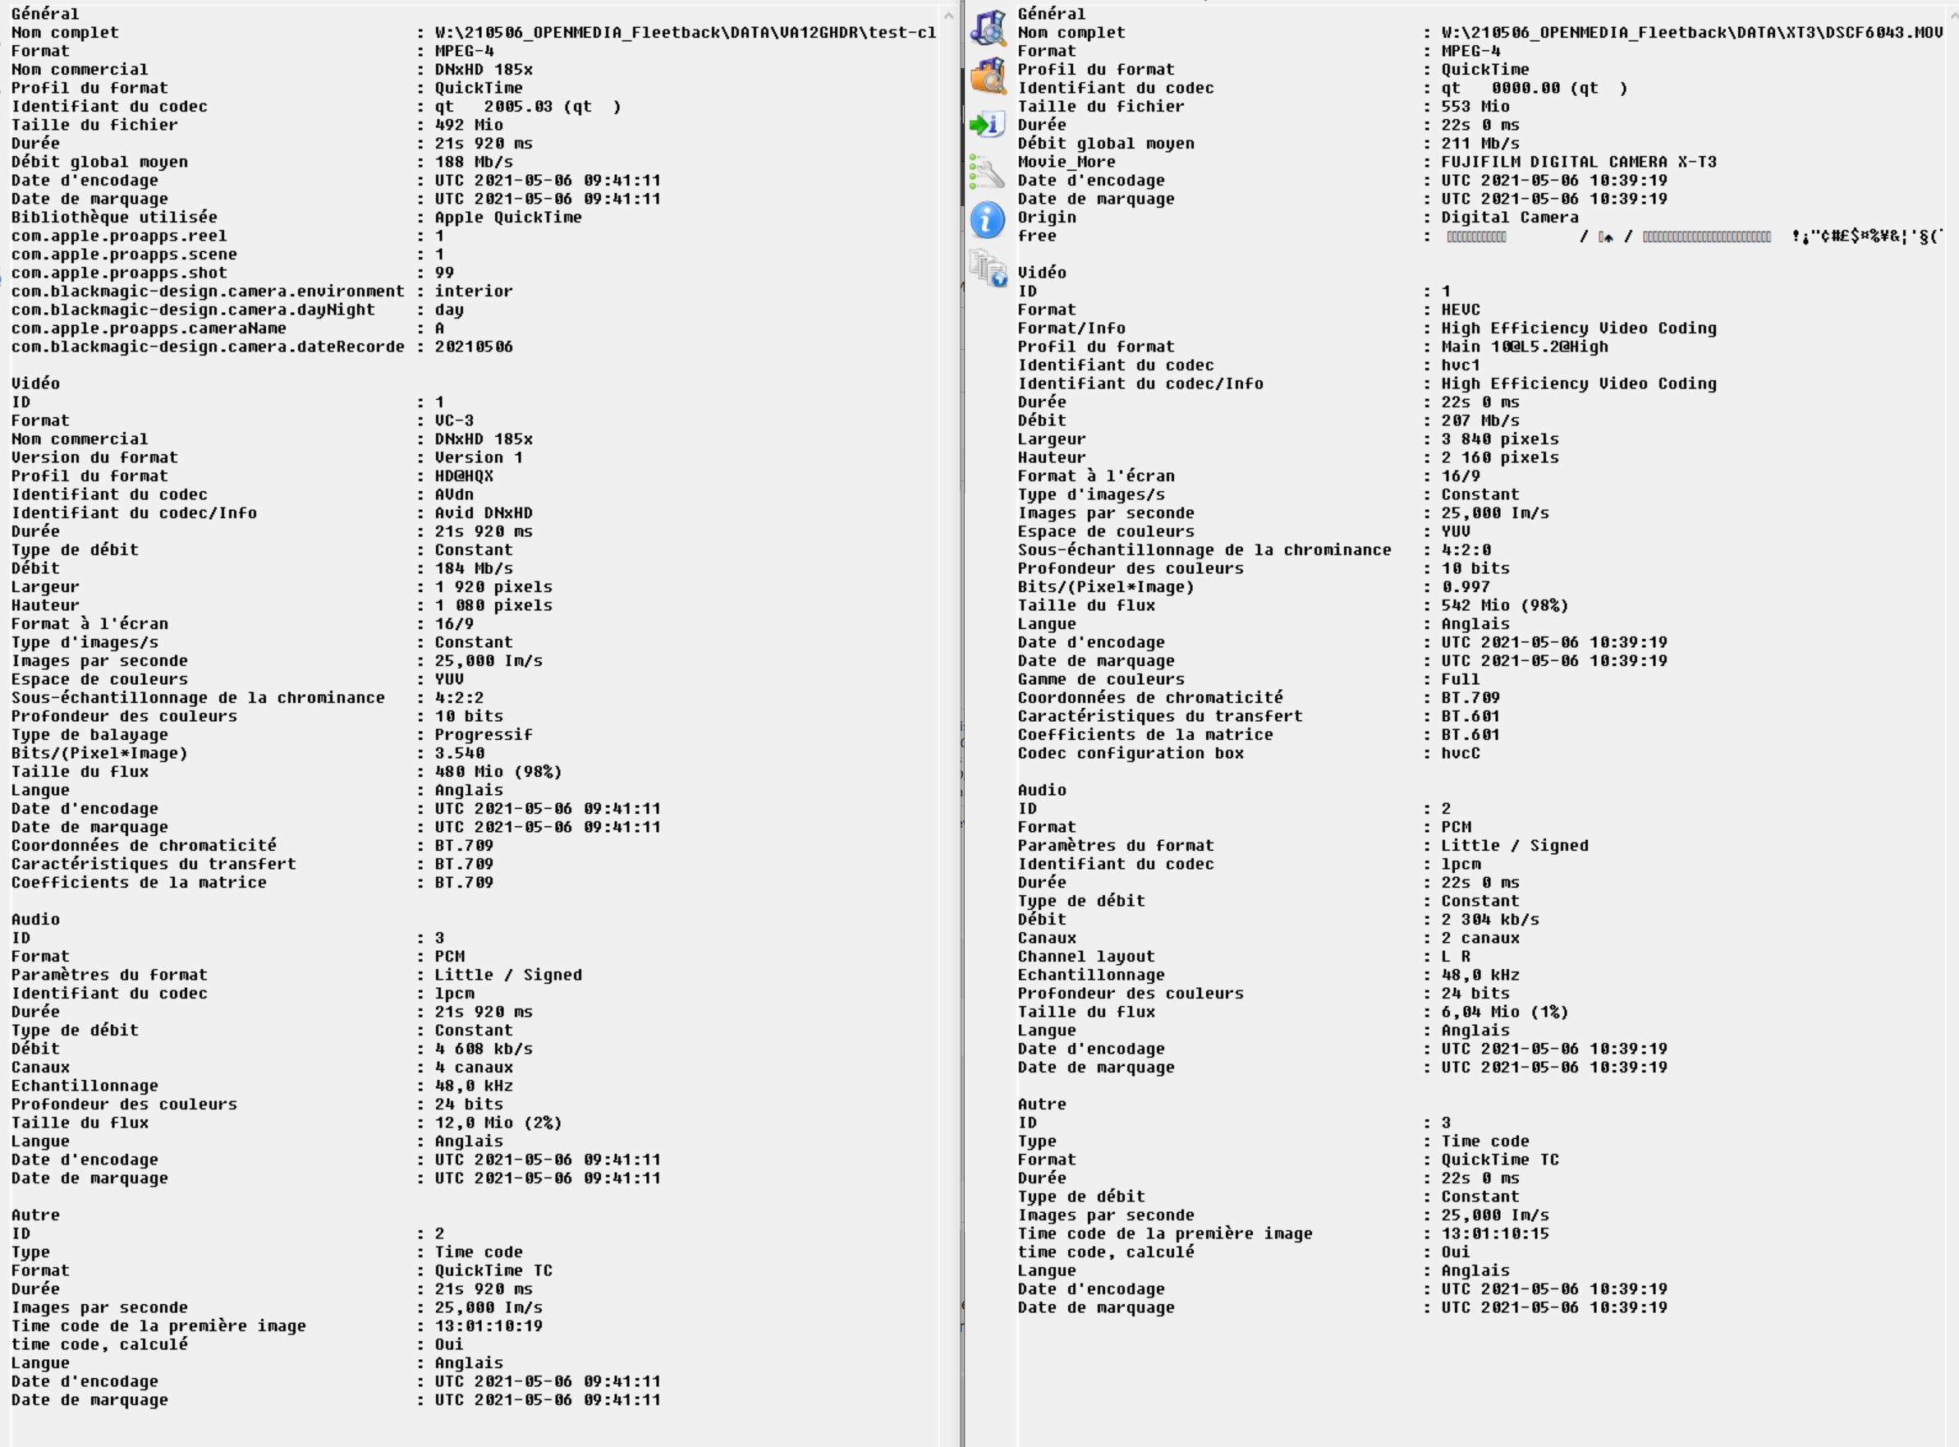This screenshot has height=1447, width=1959.
Task: Click the '2 304 kb/s' audio bitrate value
Action: tap(1490, 920)
